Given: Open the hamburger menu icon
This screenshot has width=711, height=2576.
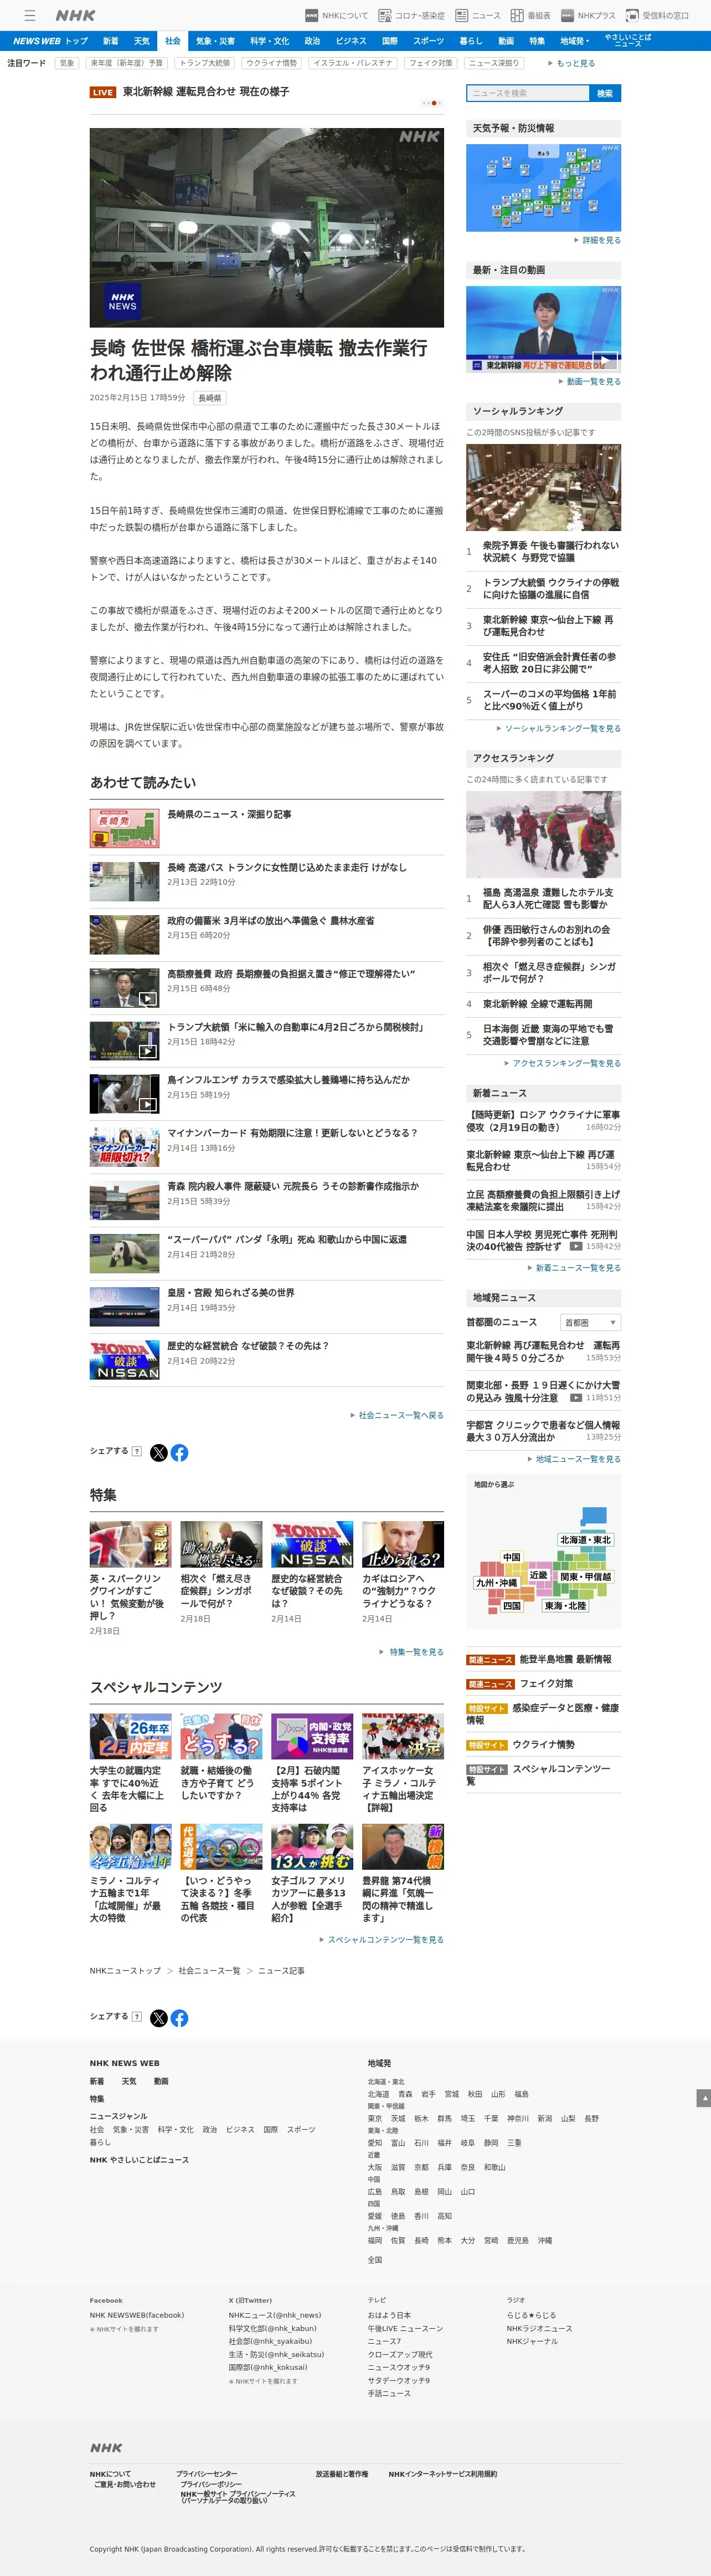Looking at the screenshot, I should (30, 15).
